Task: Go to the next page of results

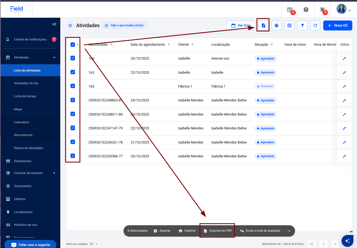Action: (335, 244)
